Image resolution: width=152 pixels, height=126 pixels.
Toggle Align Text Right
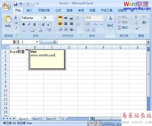click(71, 24)
